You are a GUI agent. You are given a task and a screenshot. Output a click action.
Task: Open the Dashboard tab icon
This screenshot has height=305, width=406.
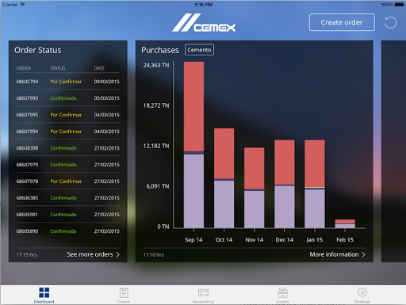pyautogui.click(x=44, y=292)
